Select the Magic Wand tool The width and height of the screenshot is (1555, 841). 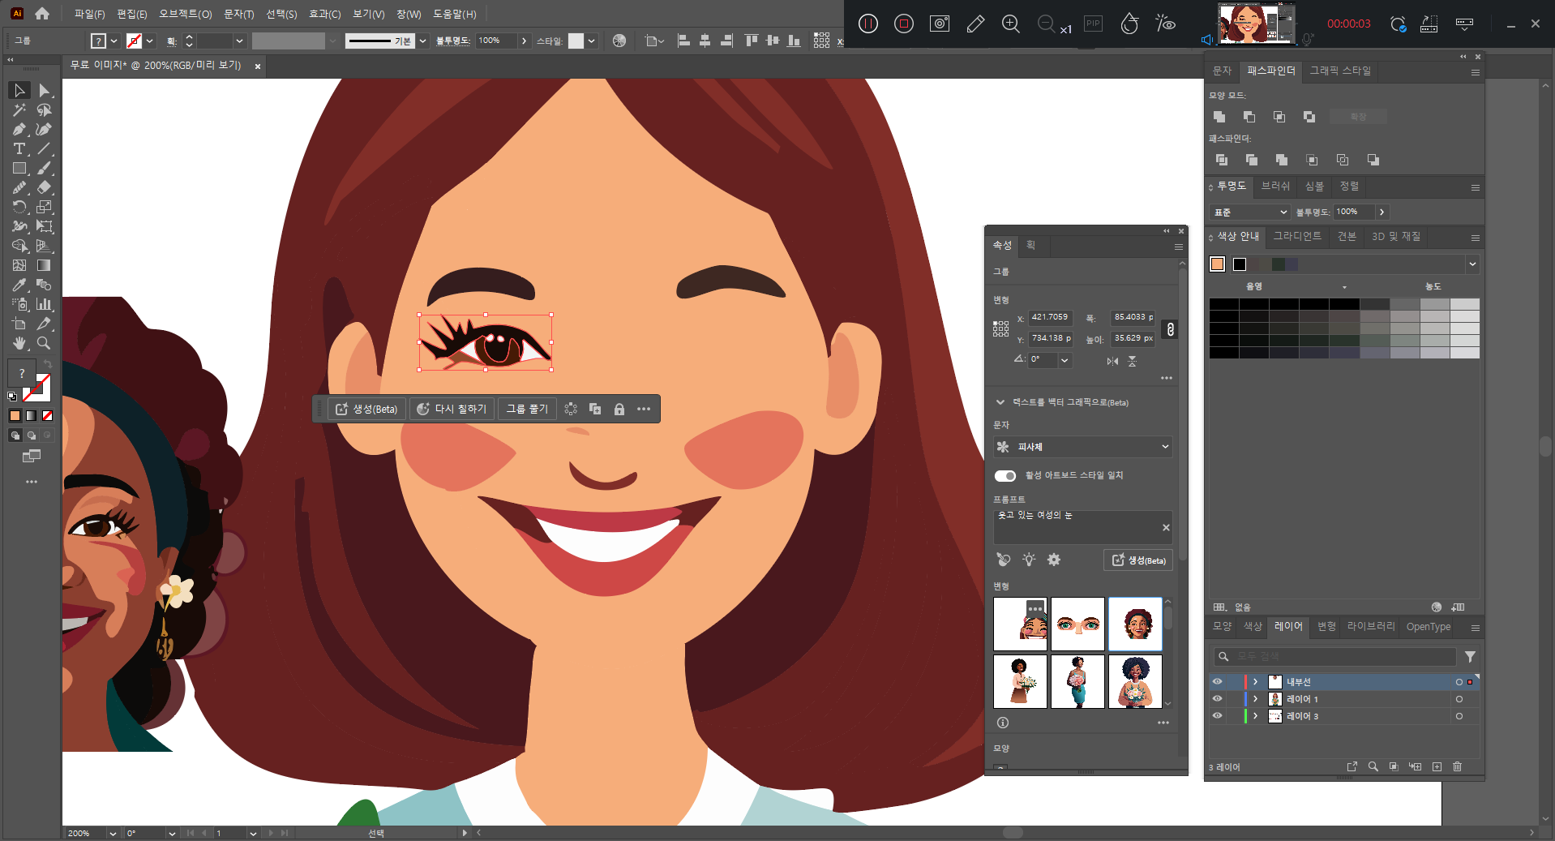pyautogui.click(x=19, y=109)
